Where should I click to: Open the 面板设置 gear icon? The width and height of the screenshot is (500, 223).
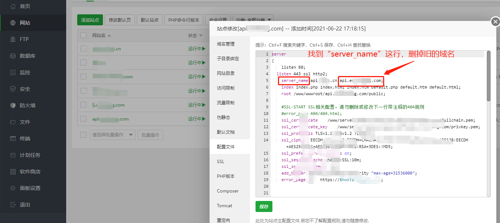13,188
